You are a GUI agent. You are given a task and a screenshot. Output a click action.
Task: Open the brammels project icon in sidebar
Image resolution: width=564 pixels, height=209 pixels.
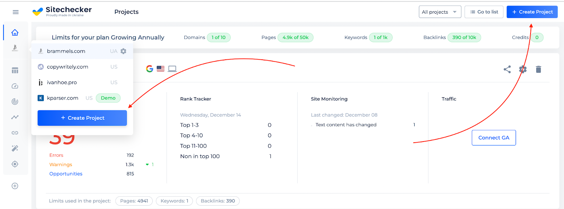[x=15, y=48]
